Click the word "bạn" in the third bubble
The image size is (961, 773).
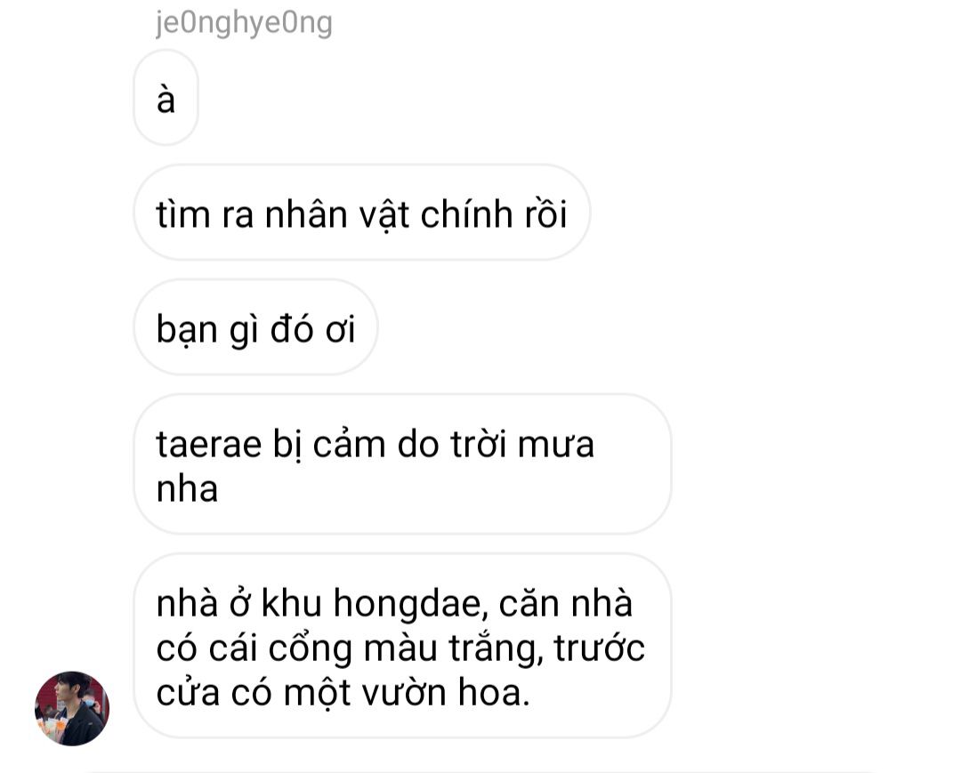pos(187,329)
